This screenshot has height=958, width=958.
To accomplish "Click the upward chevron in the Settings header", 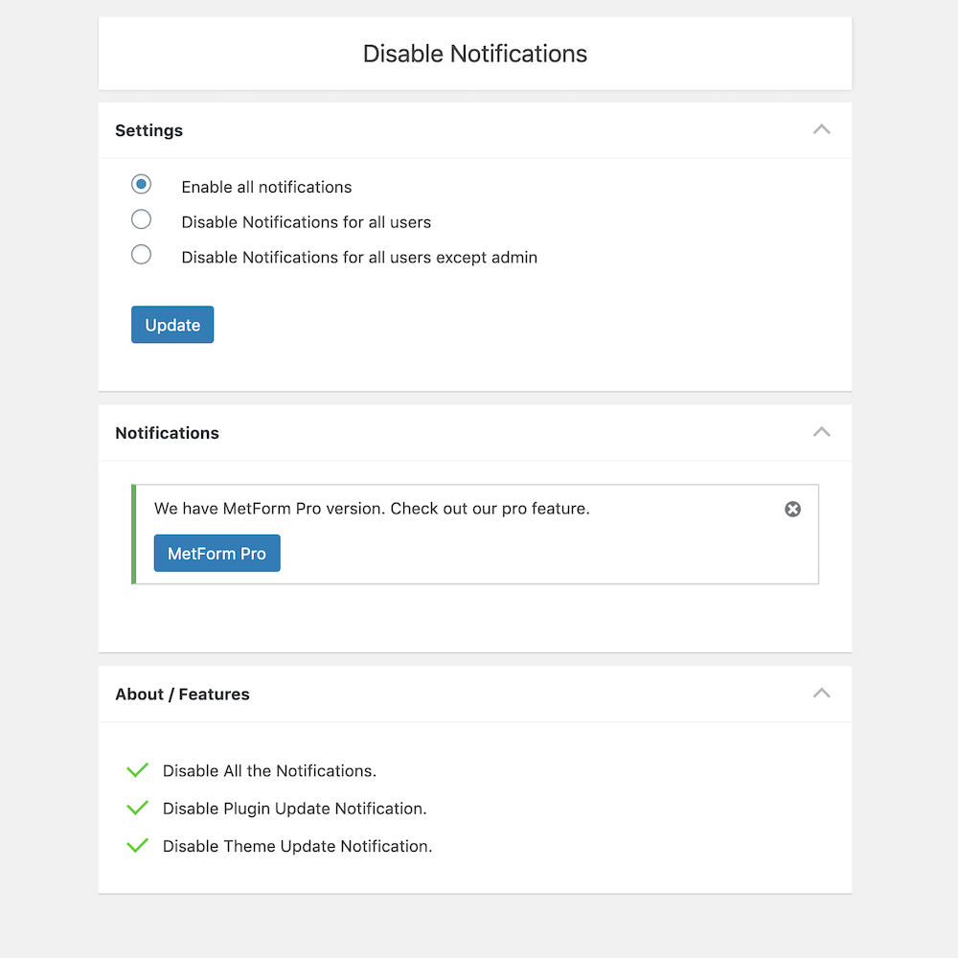I will point(821,128).
